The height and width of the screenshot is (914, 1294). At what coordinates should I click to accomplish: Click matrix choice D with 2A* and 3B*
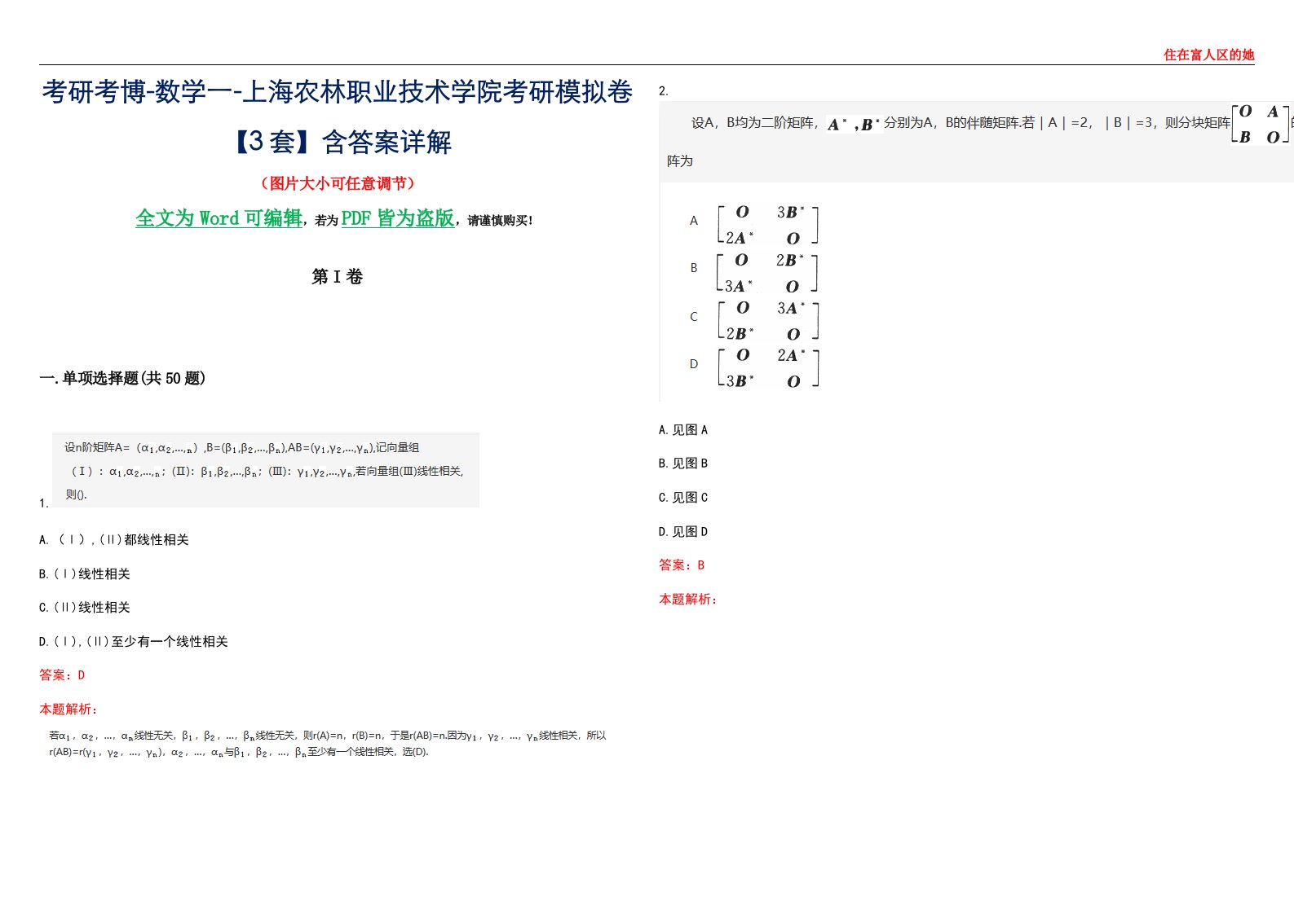point(767,367)
